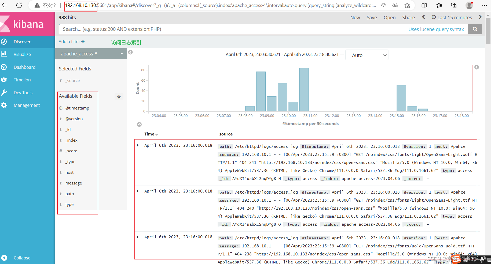Image resolution: width=491 pixels, height=264 pixels.
Task: Open the Auto interval dropdown
Action: (x=367, y=55)
